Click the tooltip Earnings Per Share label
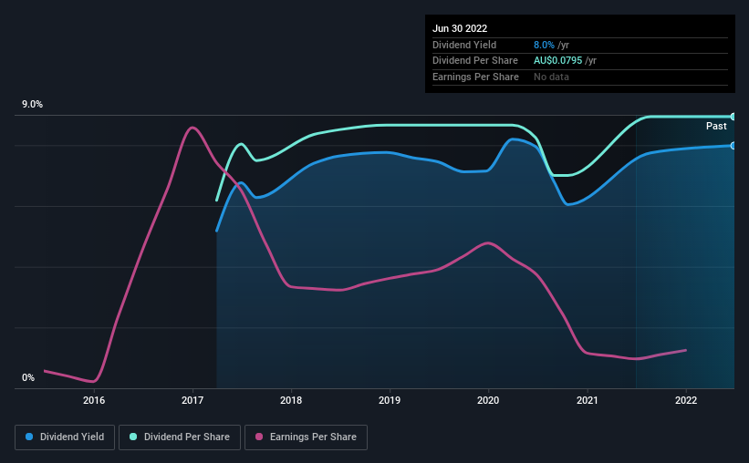The height and width of the screenshot is (463, 749). coord(475,77)
